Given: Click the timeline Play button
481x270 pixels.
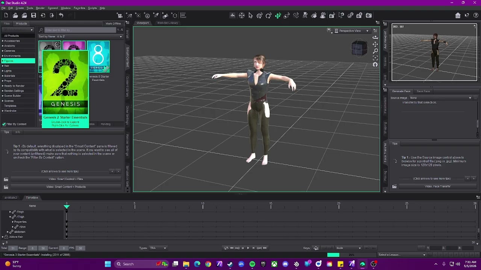Looking at the screenshot, I should click(x=248, y=248).
